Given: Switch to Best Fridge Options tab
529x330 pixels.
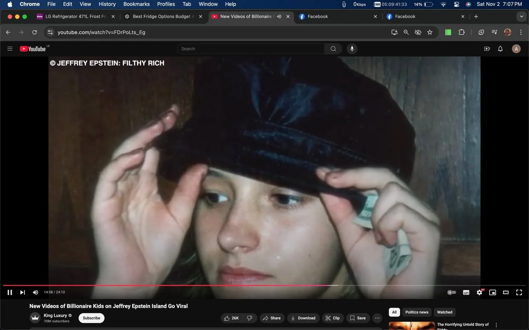Looking at the screenshot, I should tap(164, 16).
